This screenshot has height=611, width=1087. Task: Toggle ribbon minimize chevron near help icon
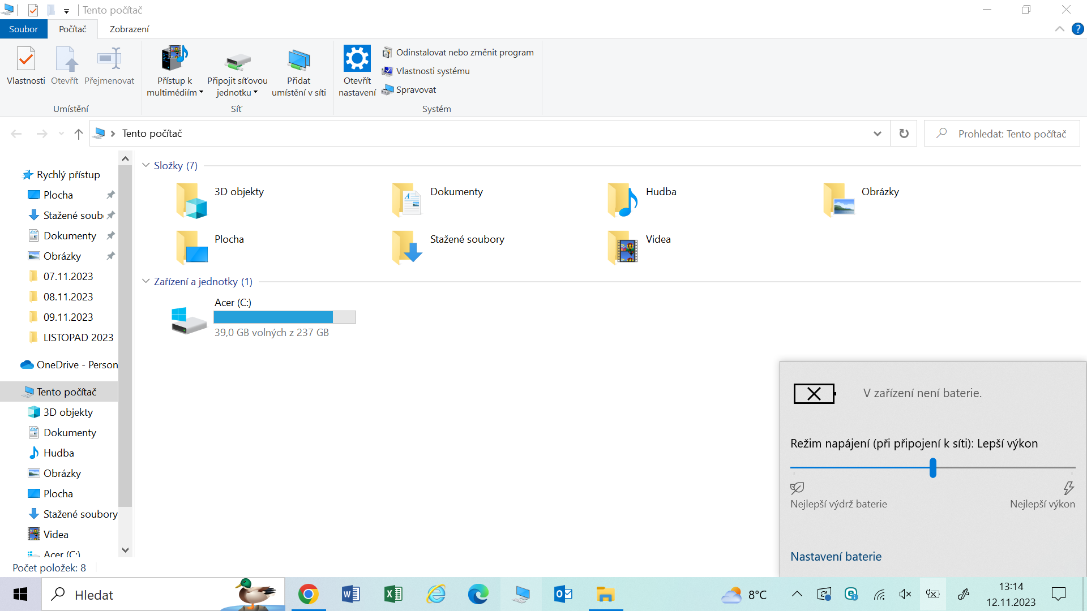coord(1059,29)
